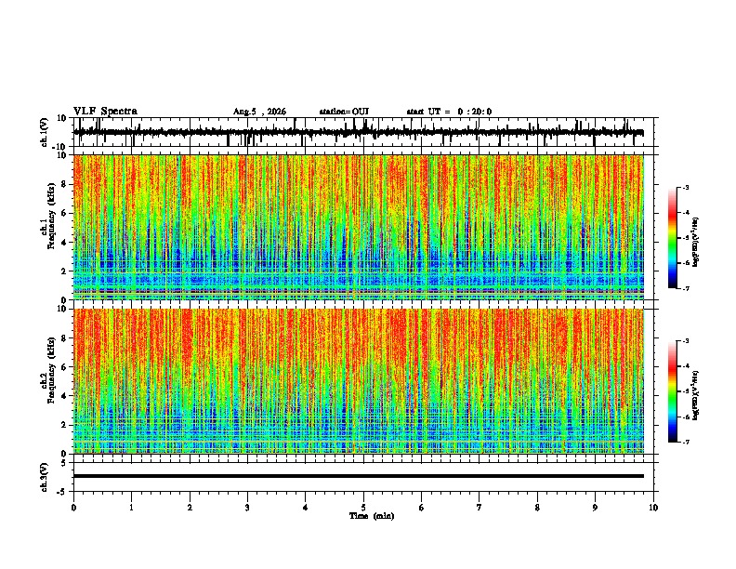This screenshot has width=736, height=569.
Task: Click time axis tick label '4'
Action: click(x=306, y=508)
